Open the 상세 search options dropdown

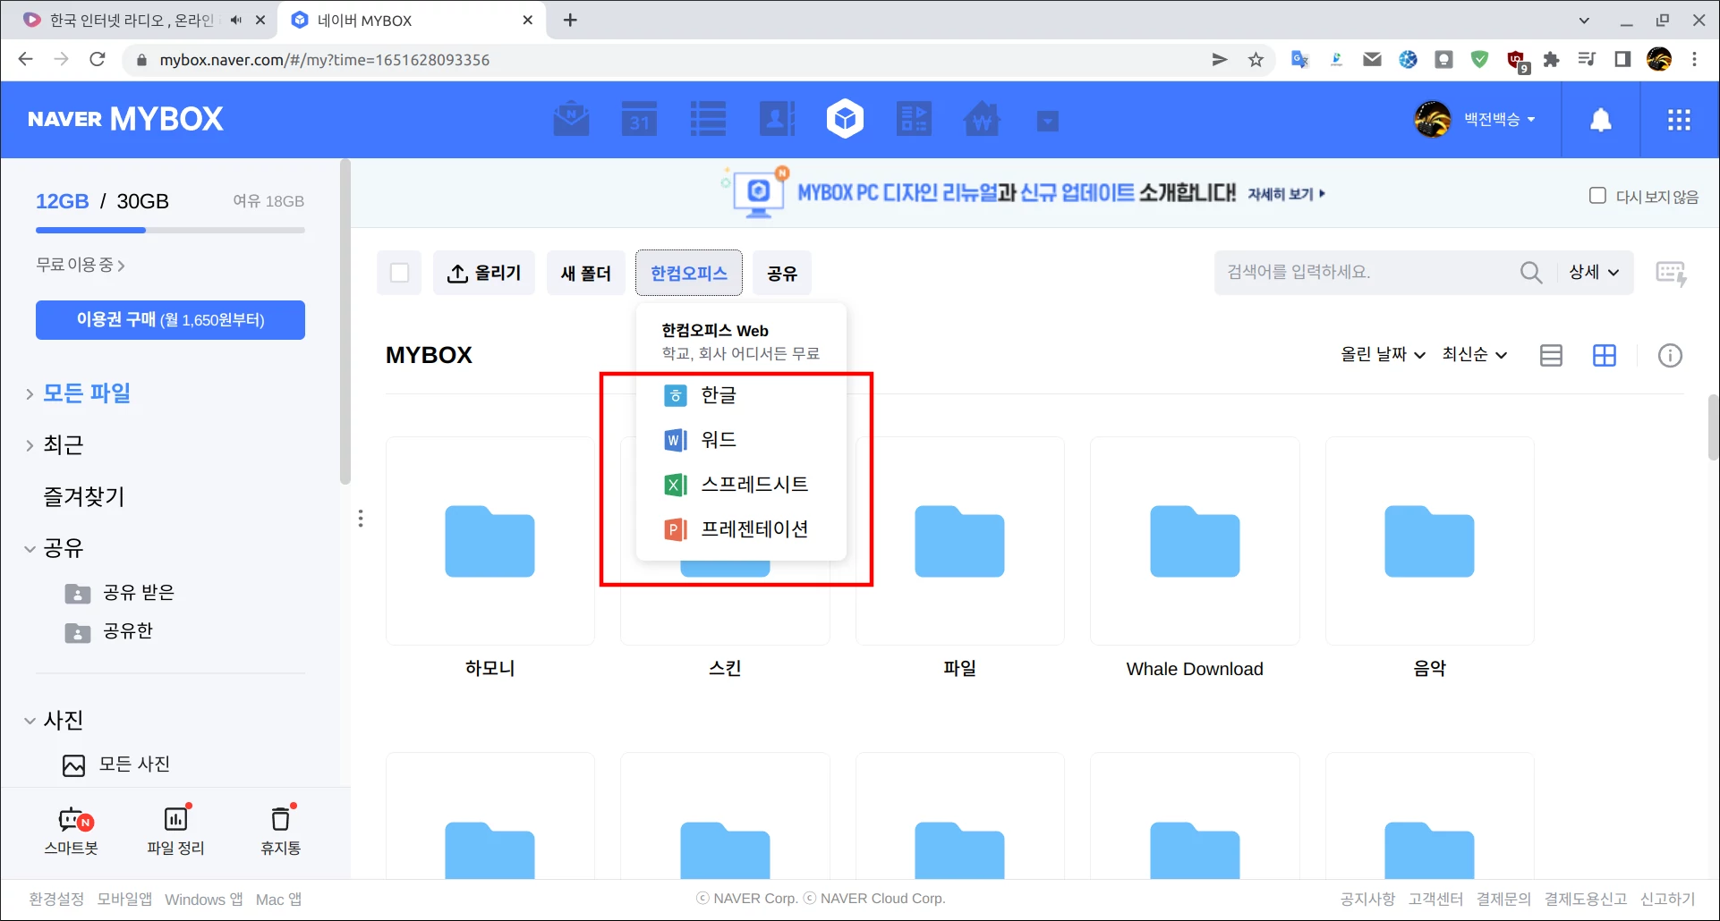[x=1594, y=272]
